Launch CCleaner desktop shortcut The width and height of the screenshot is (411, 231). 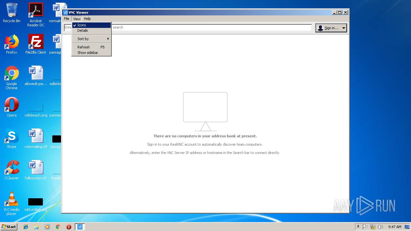[x=12, y=170]
